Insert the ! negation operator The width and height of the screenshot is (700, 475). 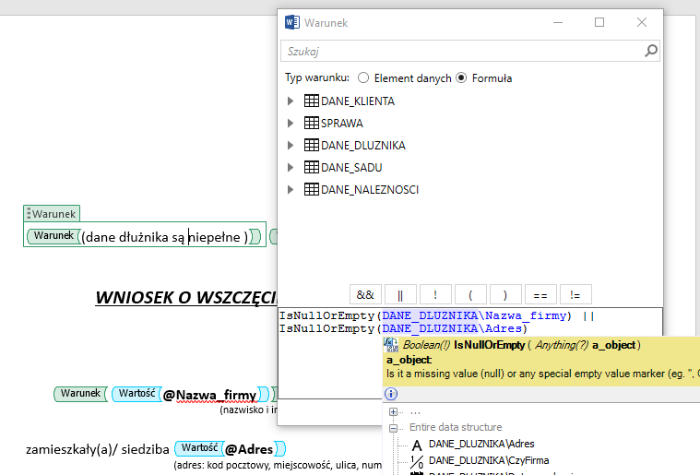435,295
